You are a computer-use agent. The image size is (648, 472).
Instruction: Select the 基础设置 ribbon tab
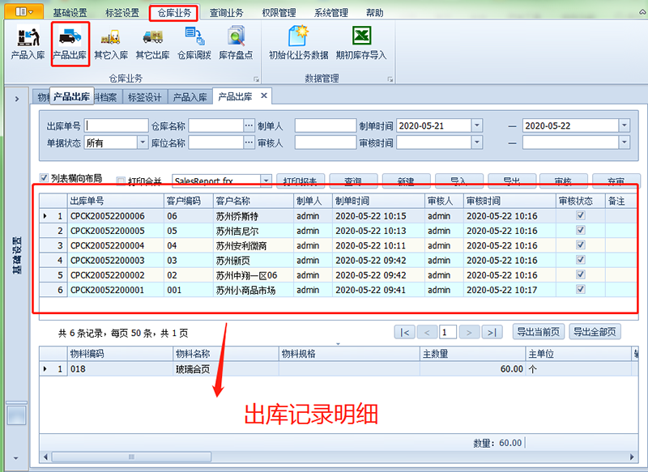(70, 13)
